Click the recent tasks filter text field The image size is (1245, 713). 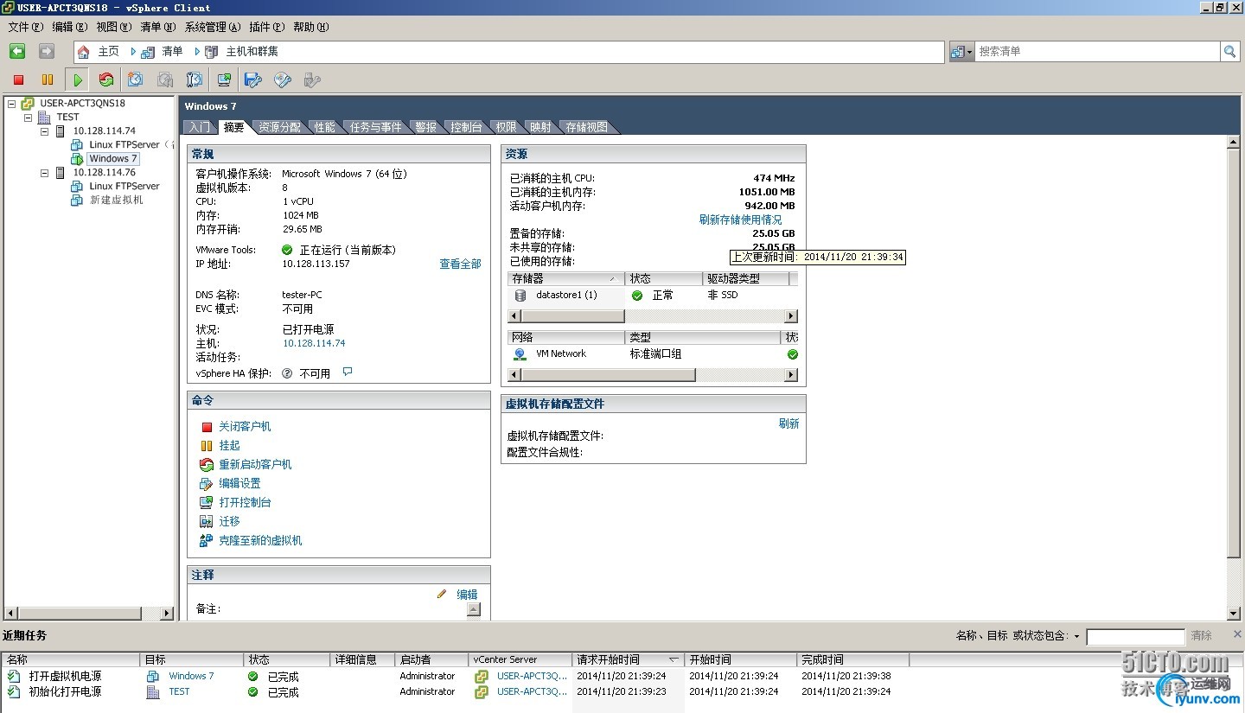1135,637
